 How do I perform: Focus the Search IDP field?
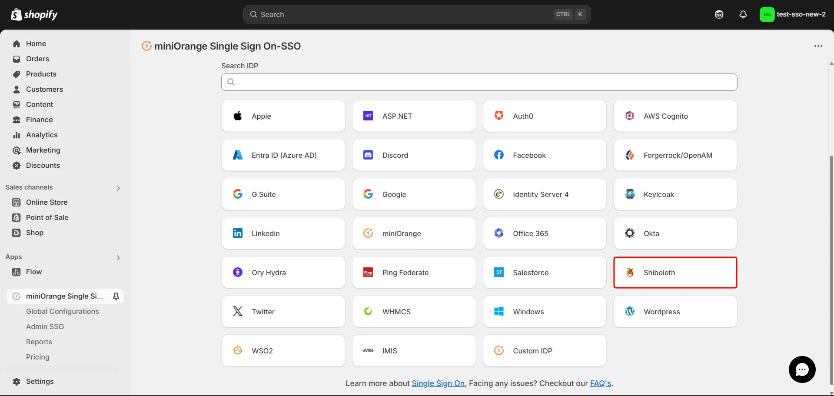479,82
